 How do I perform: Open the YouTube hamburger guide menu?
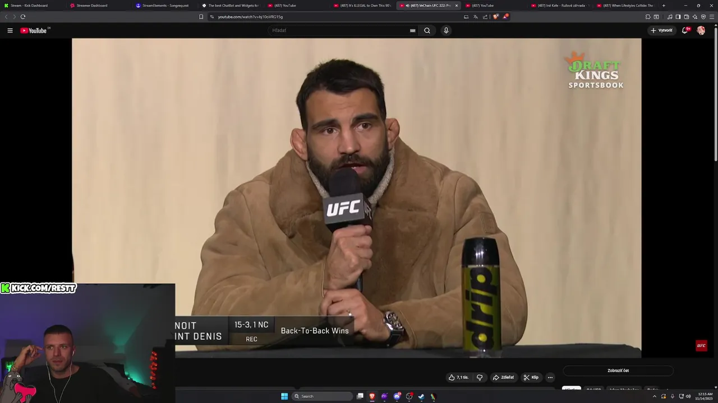point(10,30)
